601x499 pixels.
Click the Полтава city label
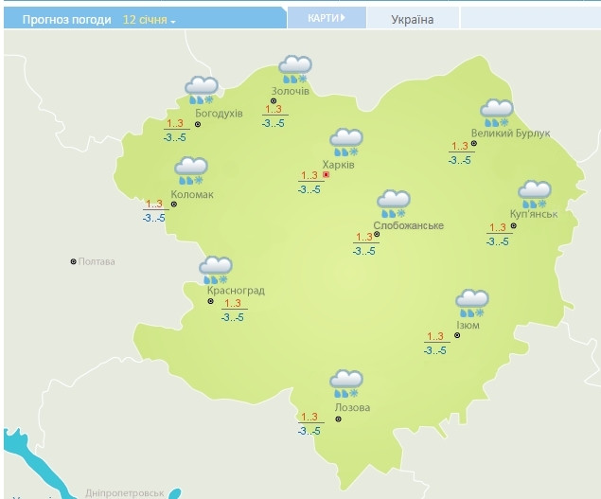click(x=97, y=261)
